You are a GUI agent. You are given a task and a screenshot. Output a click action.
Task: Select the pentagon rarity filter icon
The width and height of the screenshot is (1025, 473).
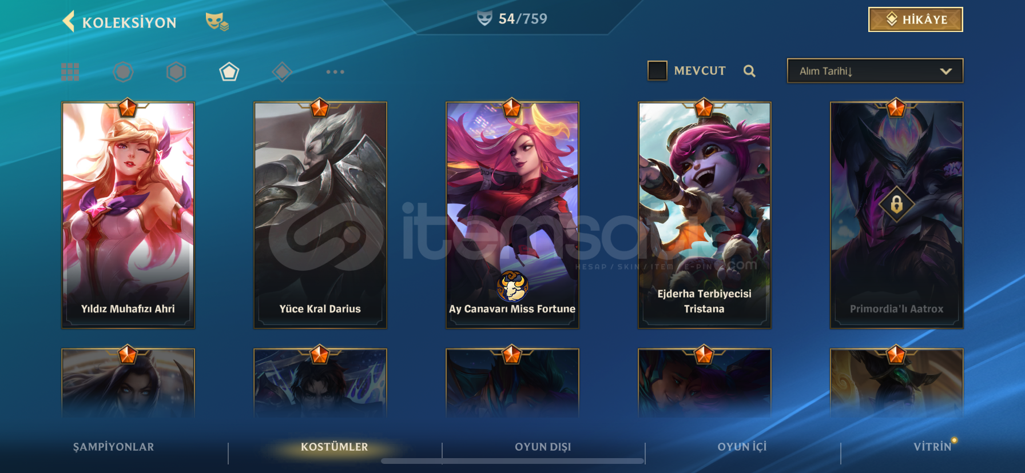[x=229, y=72]
